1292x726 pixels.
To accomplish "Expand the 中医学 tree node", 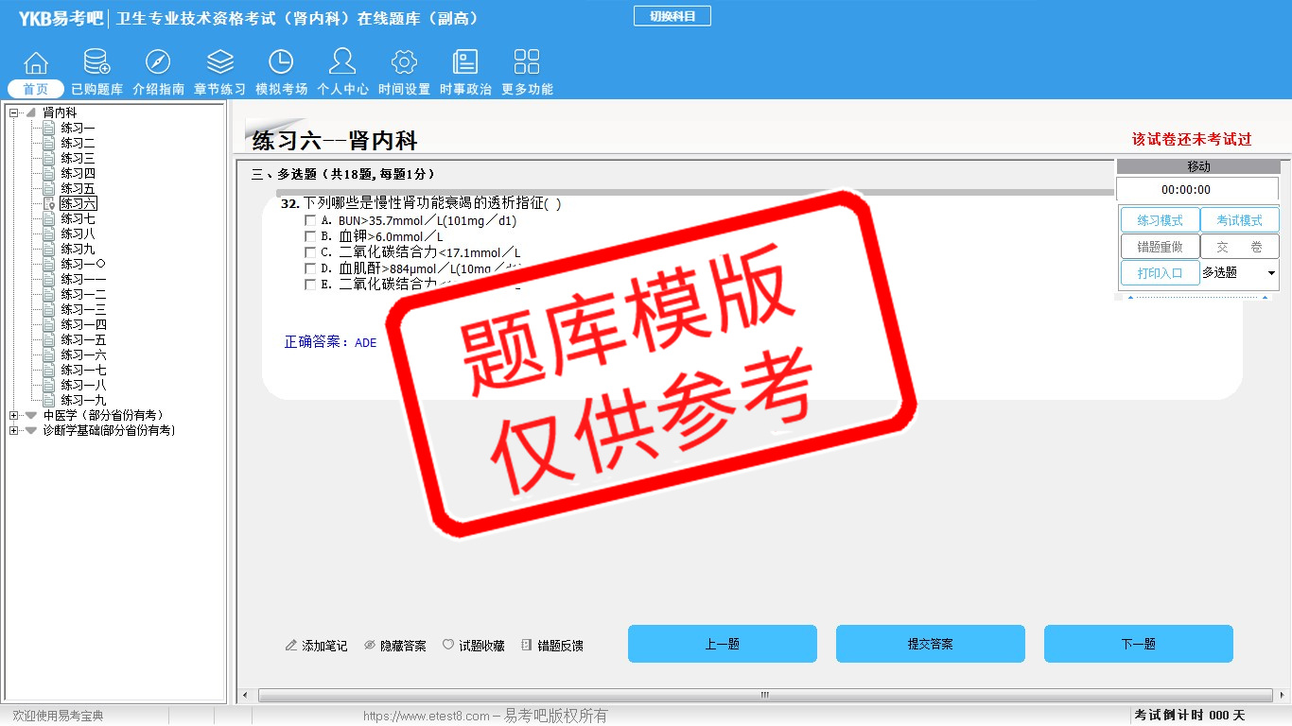I will pyautogui.click(x=14, y=415).
